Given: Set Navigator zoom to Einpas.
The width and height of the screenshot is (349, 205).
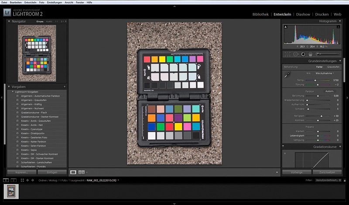Looking at the screenshot, I should tap(40, 22).
